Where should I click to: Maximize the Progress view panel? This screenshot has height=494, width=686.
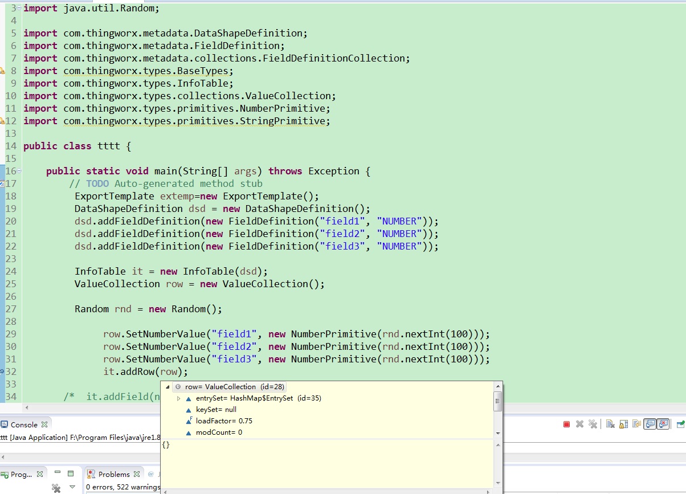pyautogui.click(x=71, y=473)
